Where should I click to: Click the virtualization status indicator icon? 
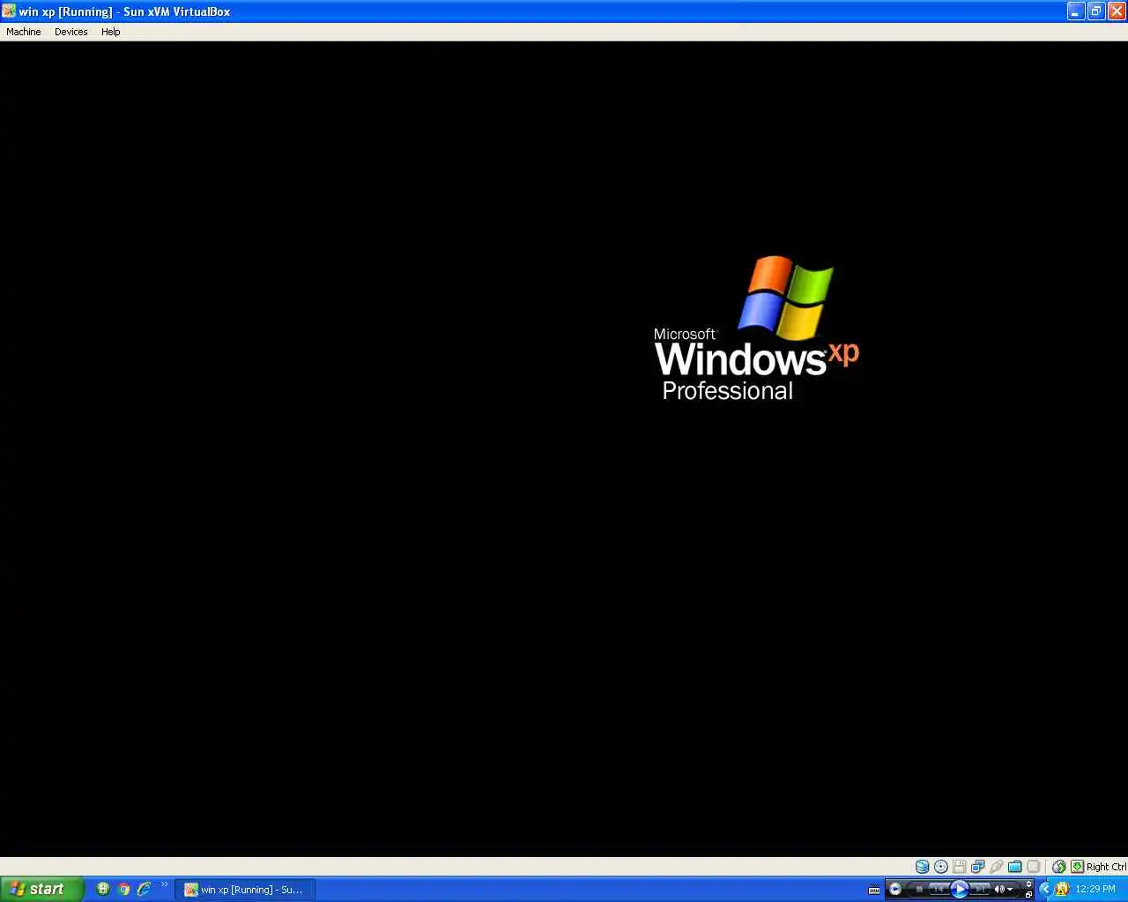coord(1034,867)
